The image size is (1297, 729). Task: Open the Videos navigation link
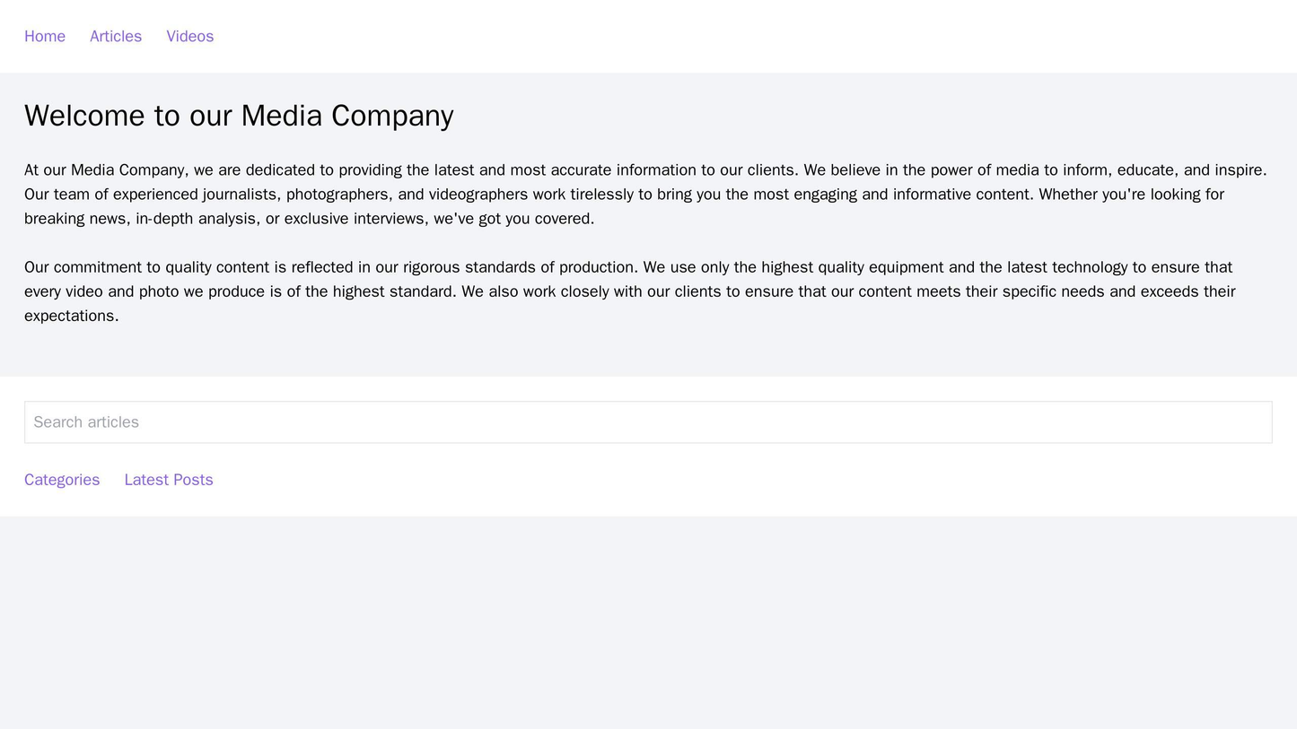click(190, 36)
